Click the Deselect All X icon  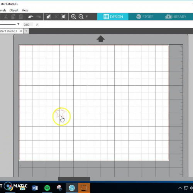click(x=56, y=17)
